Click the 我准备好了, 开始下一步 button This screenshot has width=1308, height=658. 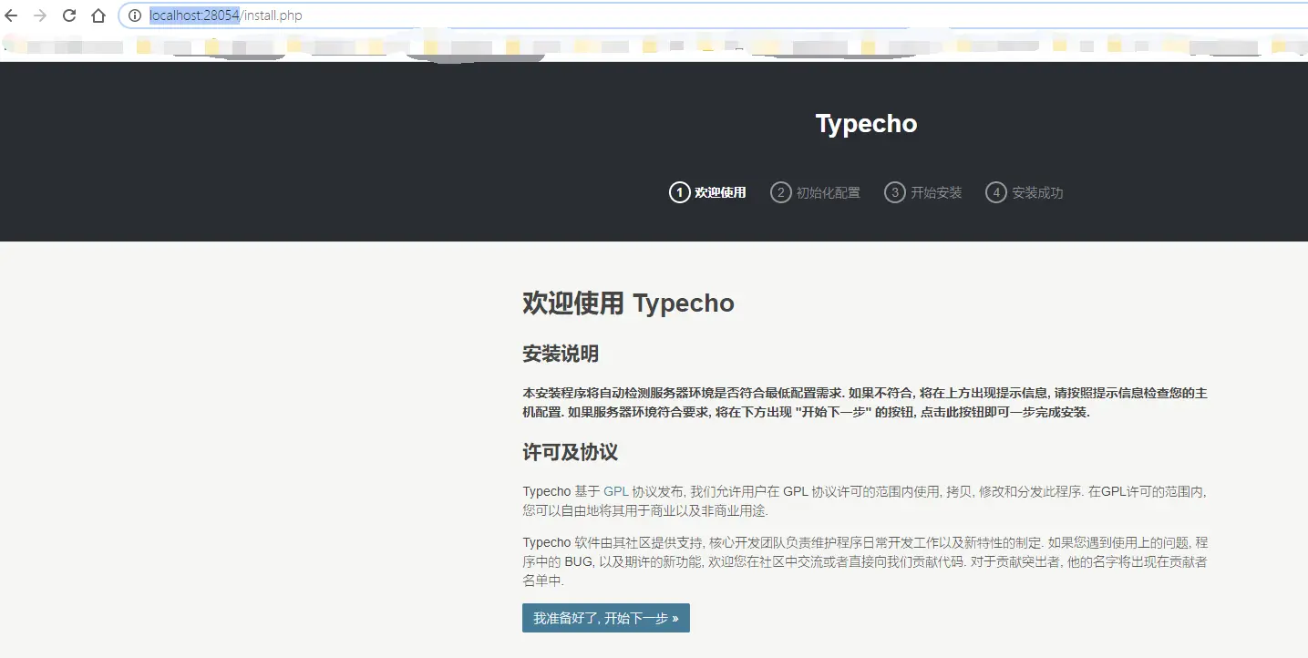pyautogui.click(x=606, y=618)
